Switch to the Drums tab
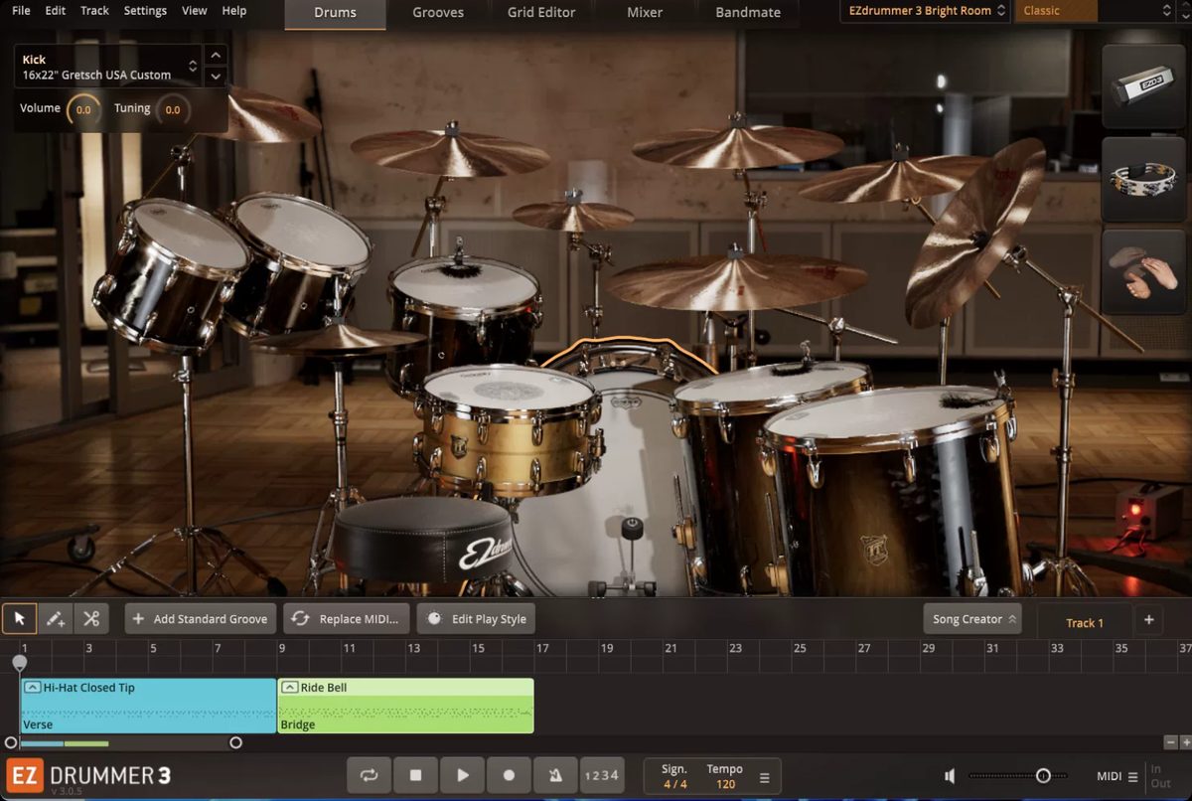This screenshot has height=801, width=1192. click(x=335, y=13)
